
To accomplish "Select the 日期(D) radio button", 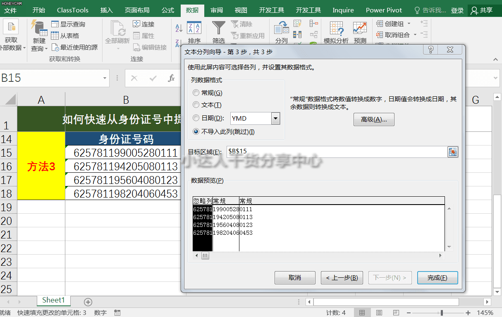I will [x=196, y=118].
